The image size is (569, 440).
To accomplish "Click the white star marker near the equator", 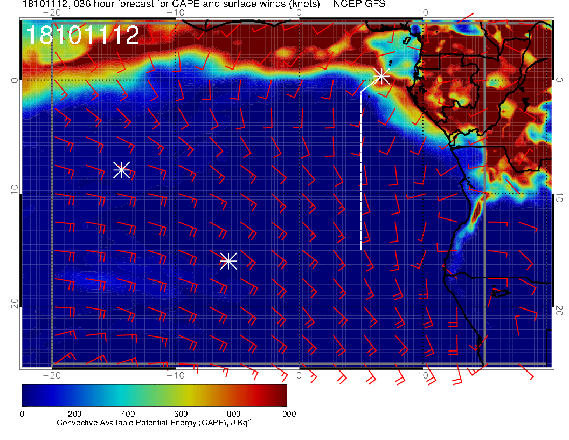I will [381, 76].
